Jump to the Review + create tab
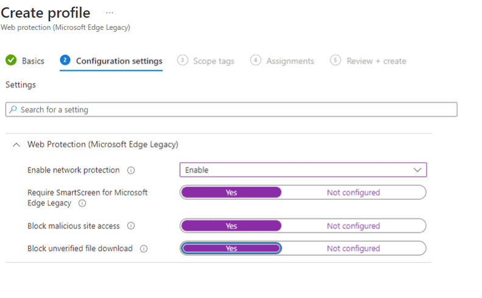 coord(376,61)
